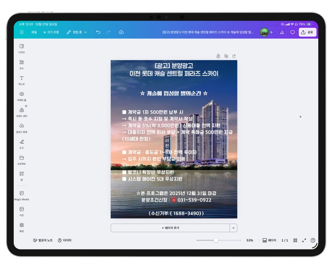Viewport: 332px width, 270px height.
Task: Enter fullscreen with the expand arrows
Action: point(304,240)
